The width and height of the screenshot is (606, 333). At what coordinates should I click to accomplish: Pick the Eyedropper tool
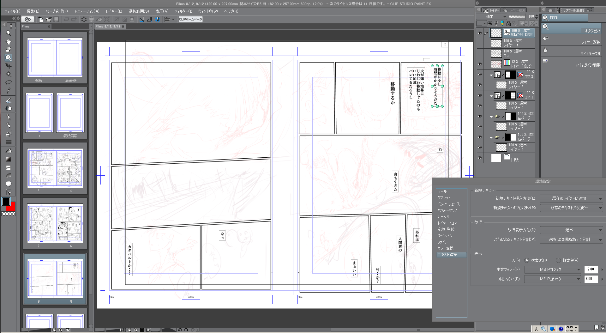click(x=9, y=91)
